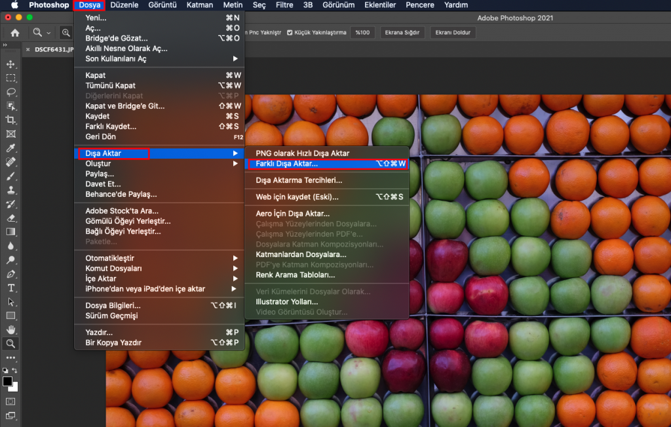
Task: Open the Apple menu
Action: coord(14,5)
